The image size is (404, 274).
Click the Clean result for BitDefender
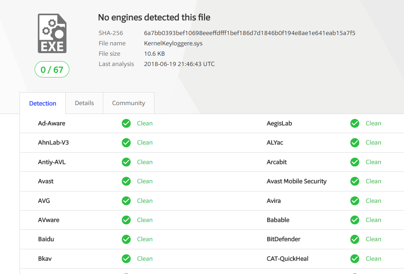[373, 239]
